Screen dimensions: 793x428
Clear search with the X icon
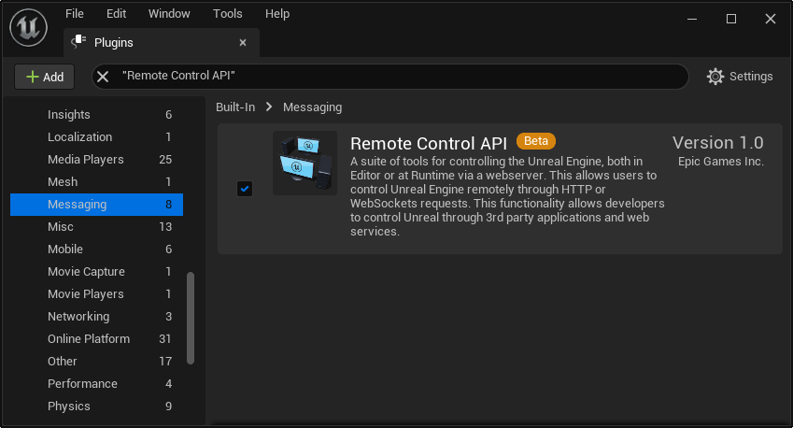104,76
